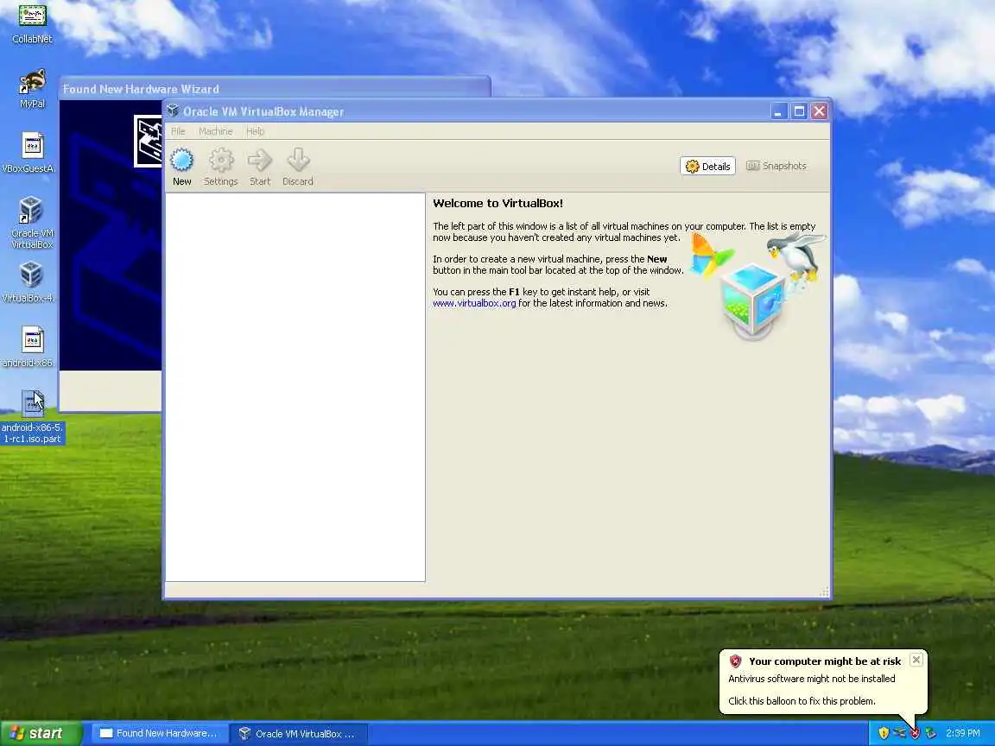Click the network connection tray icon
Viewport: 995px width, 746px height.
point(899,733)
